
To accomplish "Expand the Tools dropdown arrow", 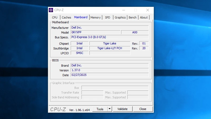I will point(109,109).
